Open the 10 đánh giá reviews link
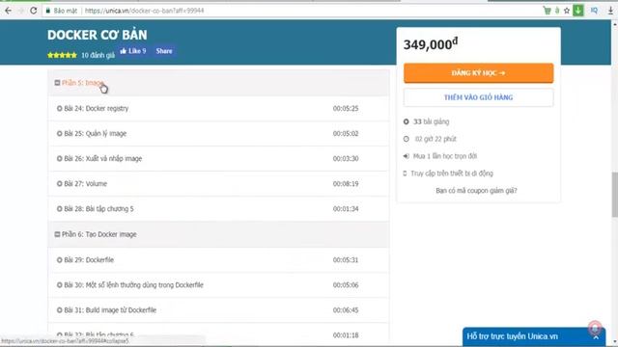This screenshot has height=347, width=618. point(98,55)
